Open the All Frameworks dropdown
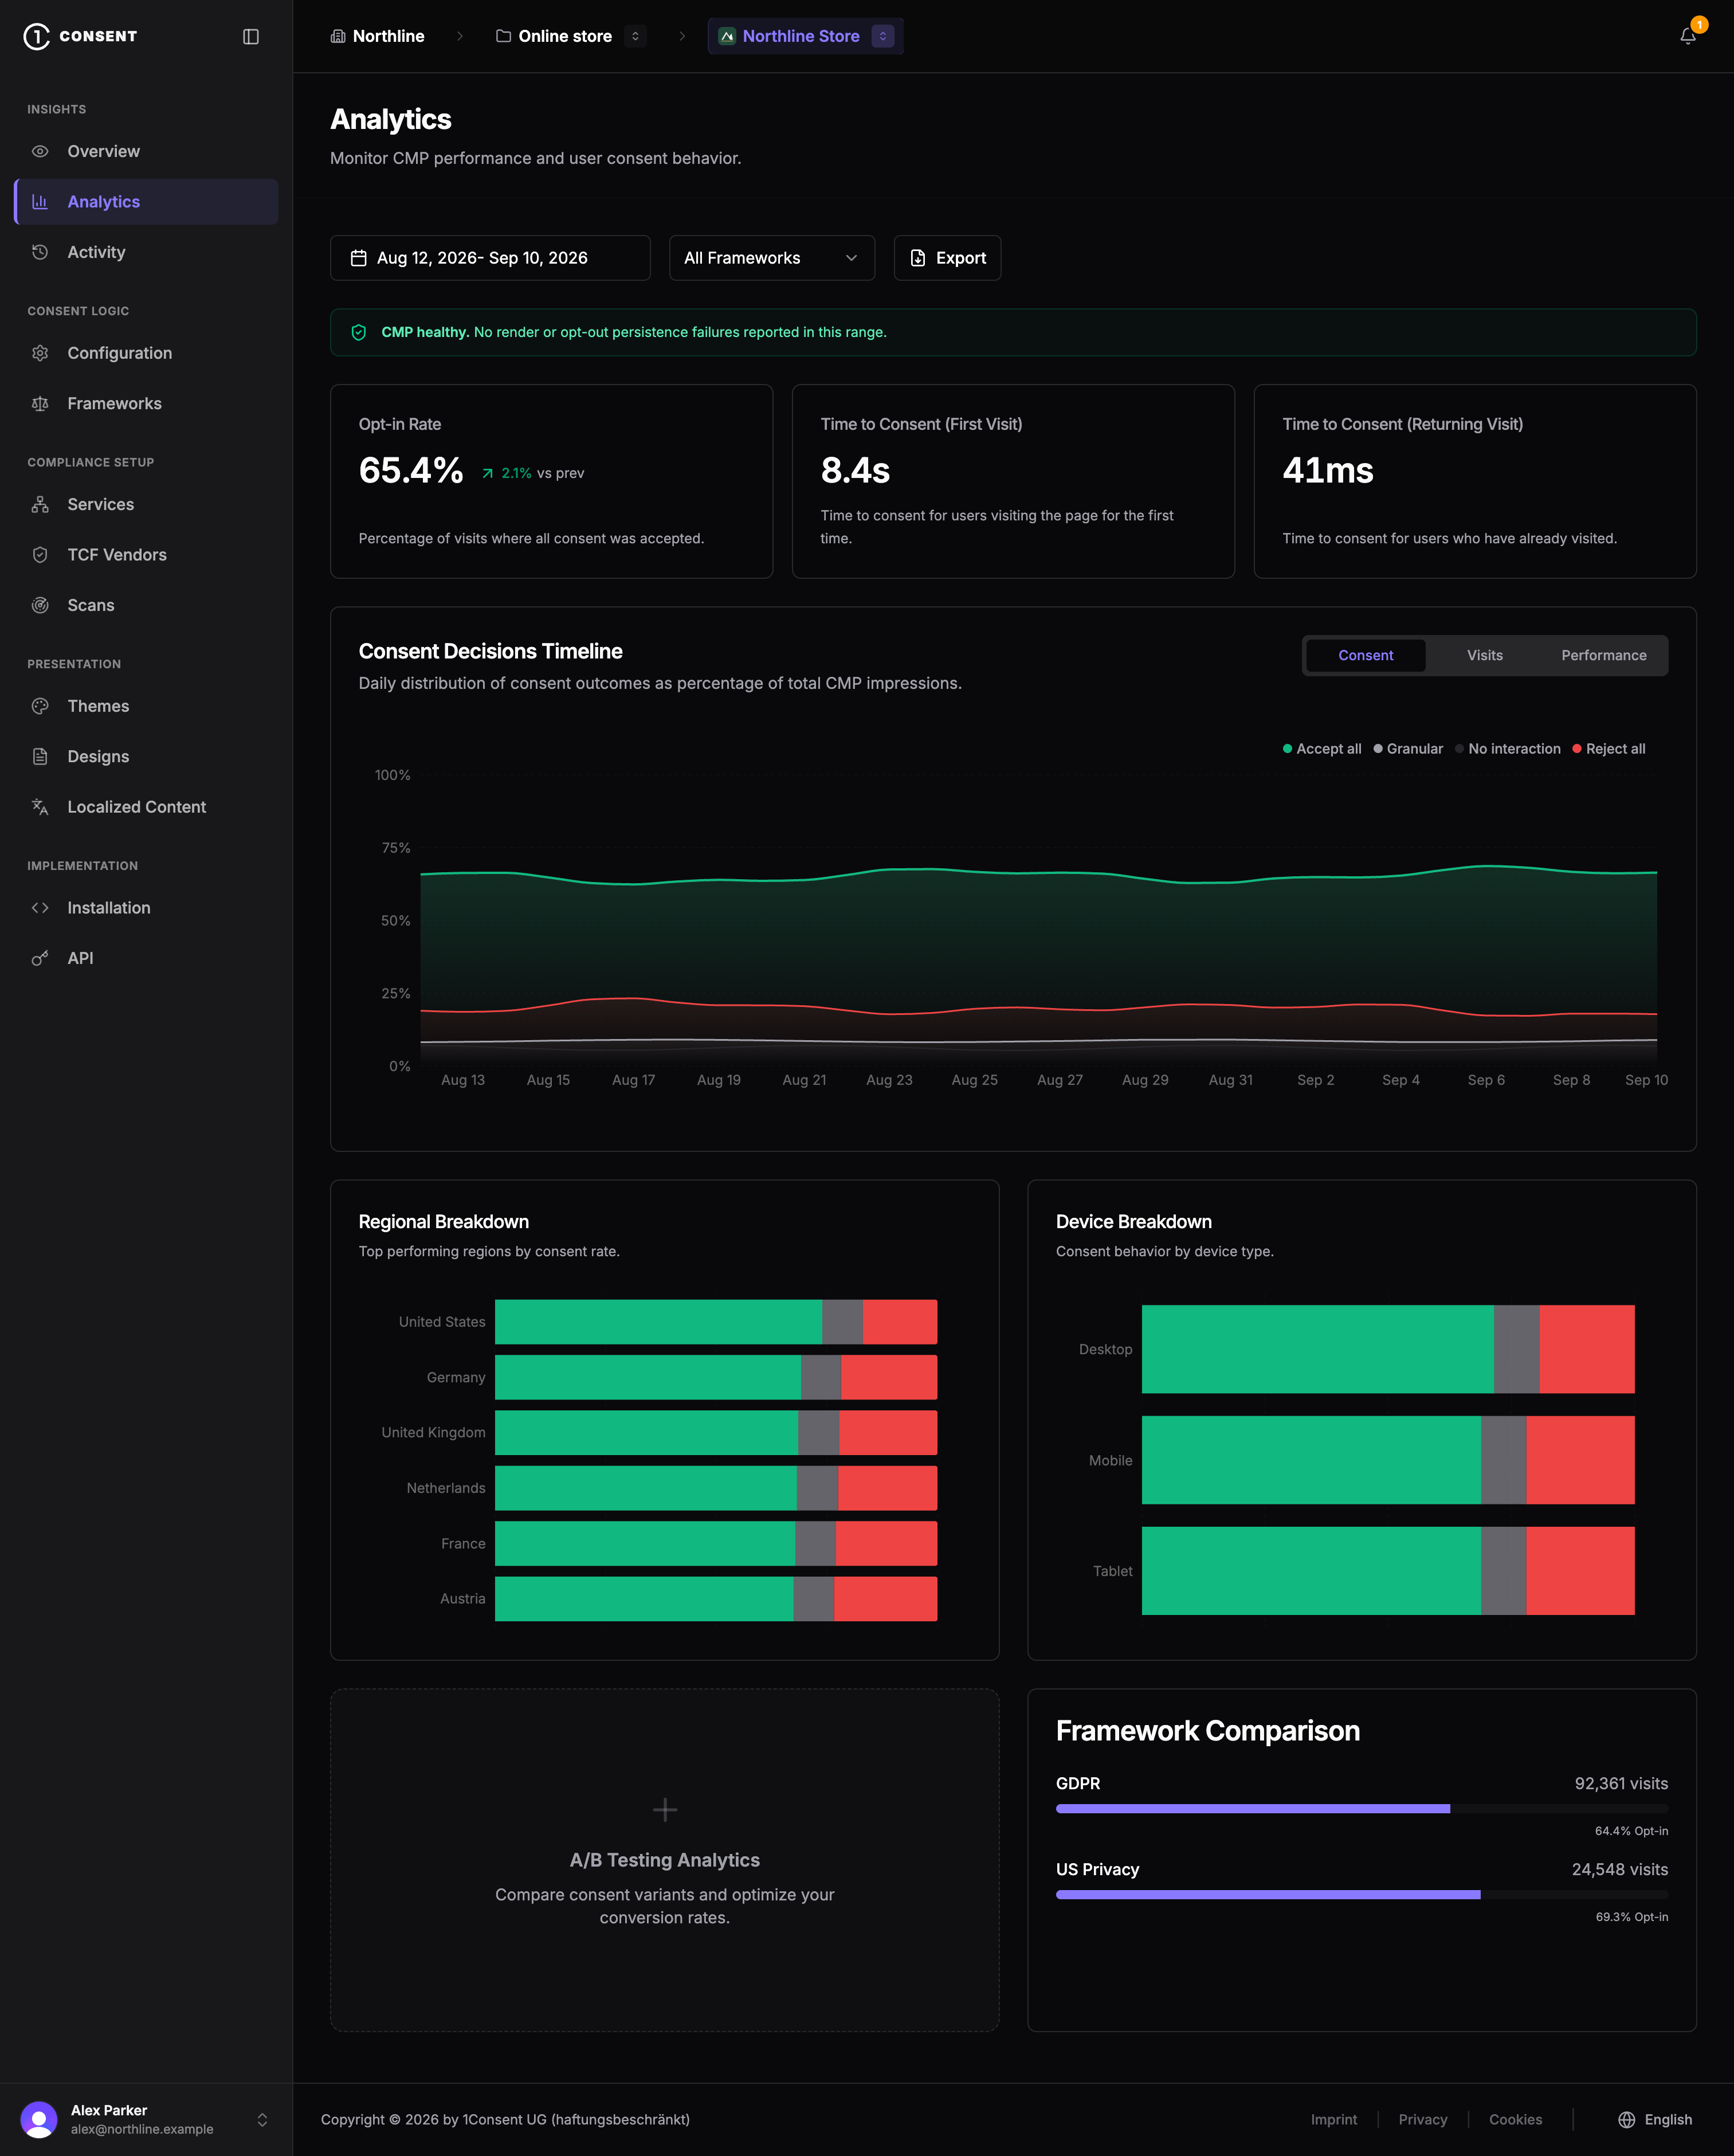 point(771,258)
